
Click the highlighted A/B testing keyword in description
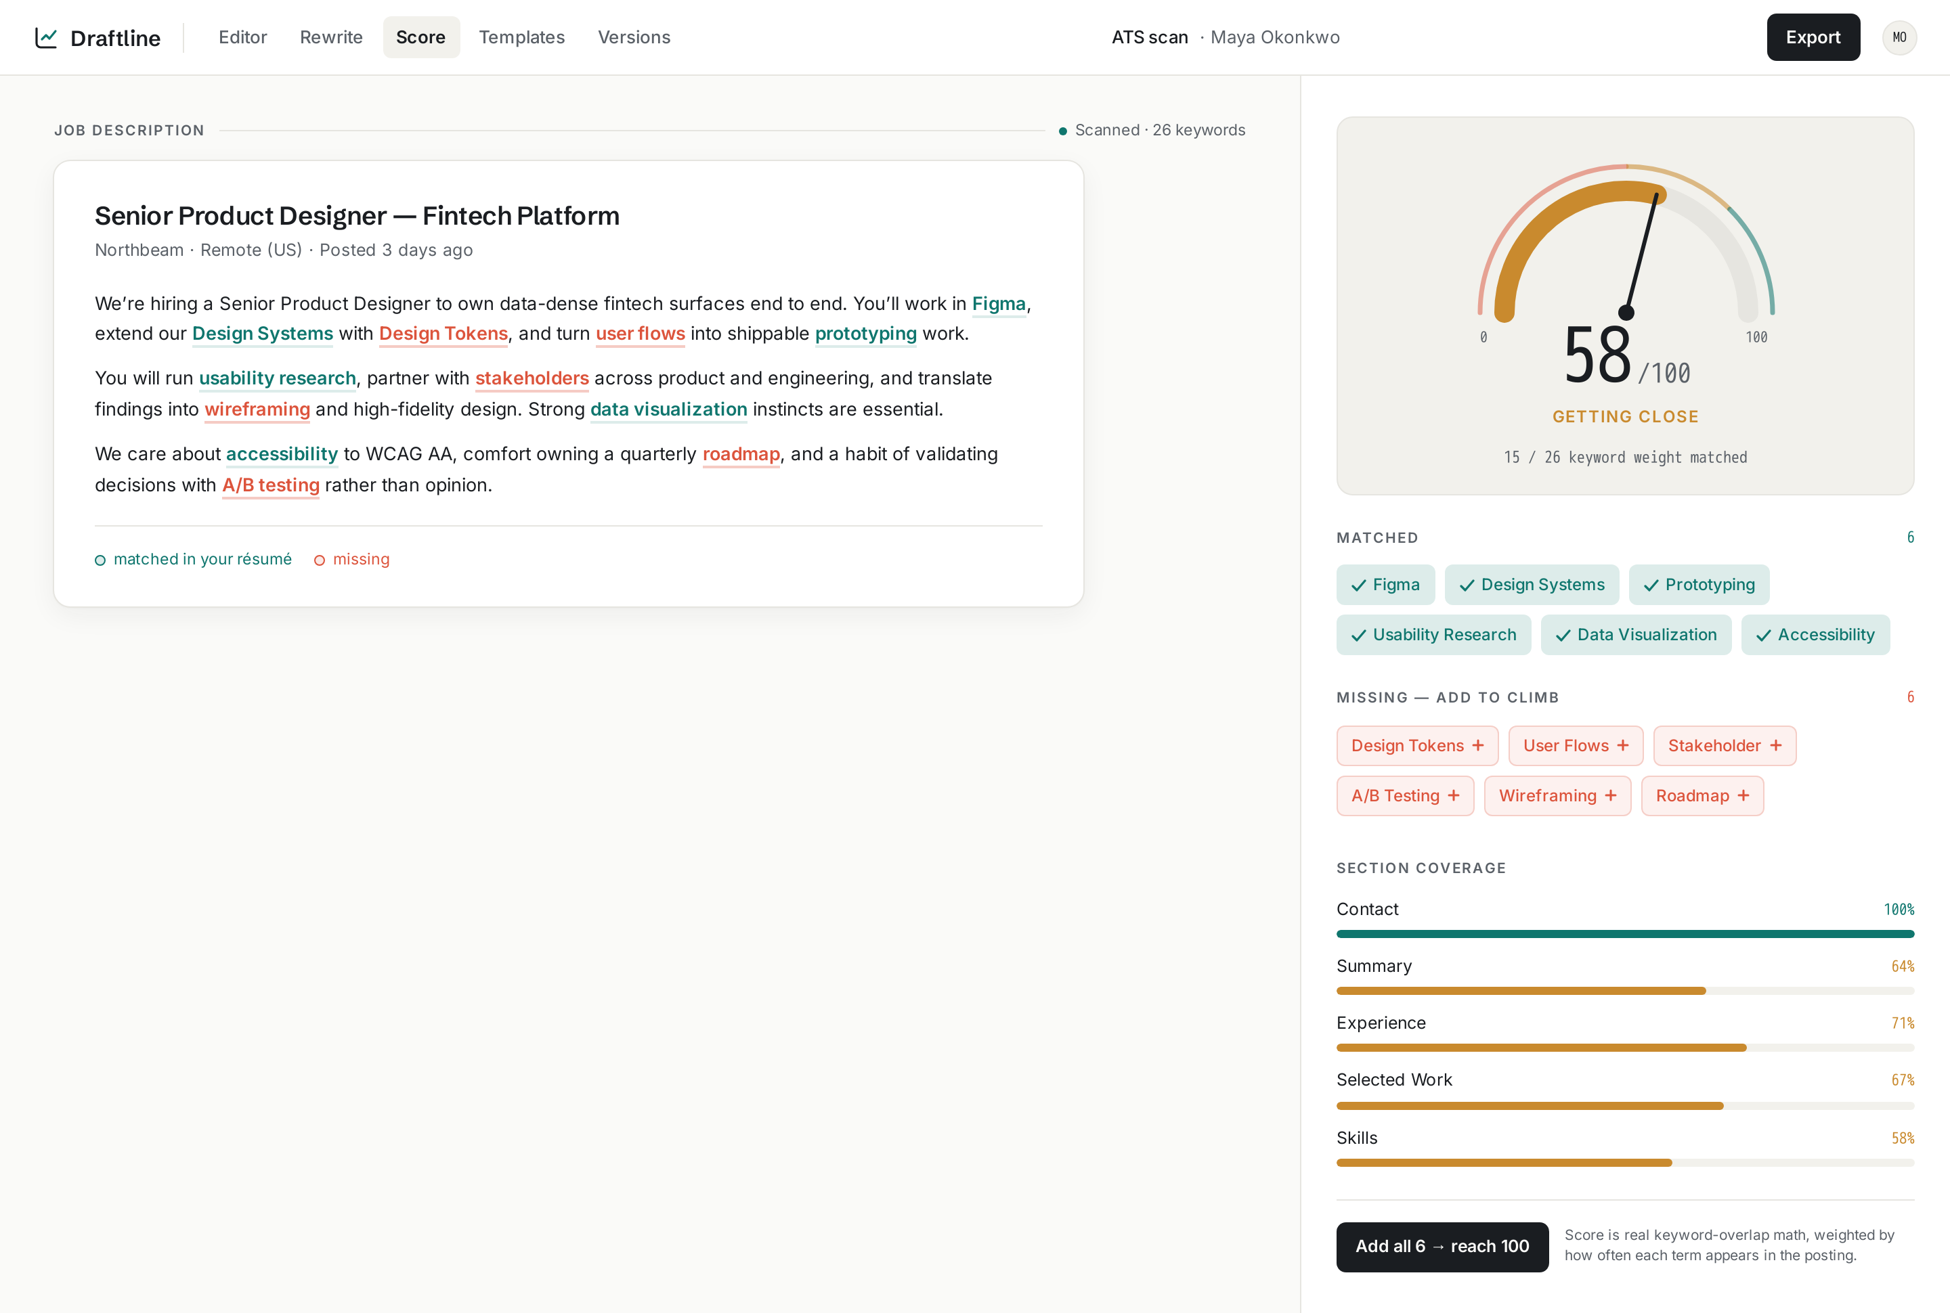click(271, 485)
